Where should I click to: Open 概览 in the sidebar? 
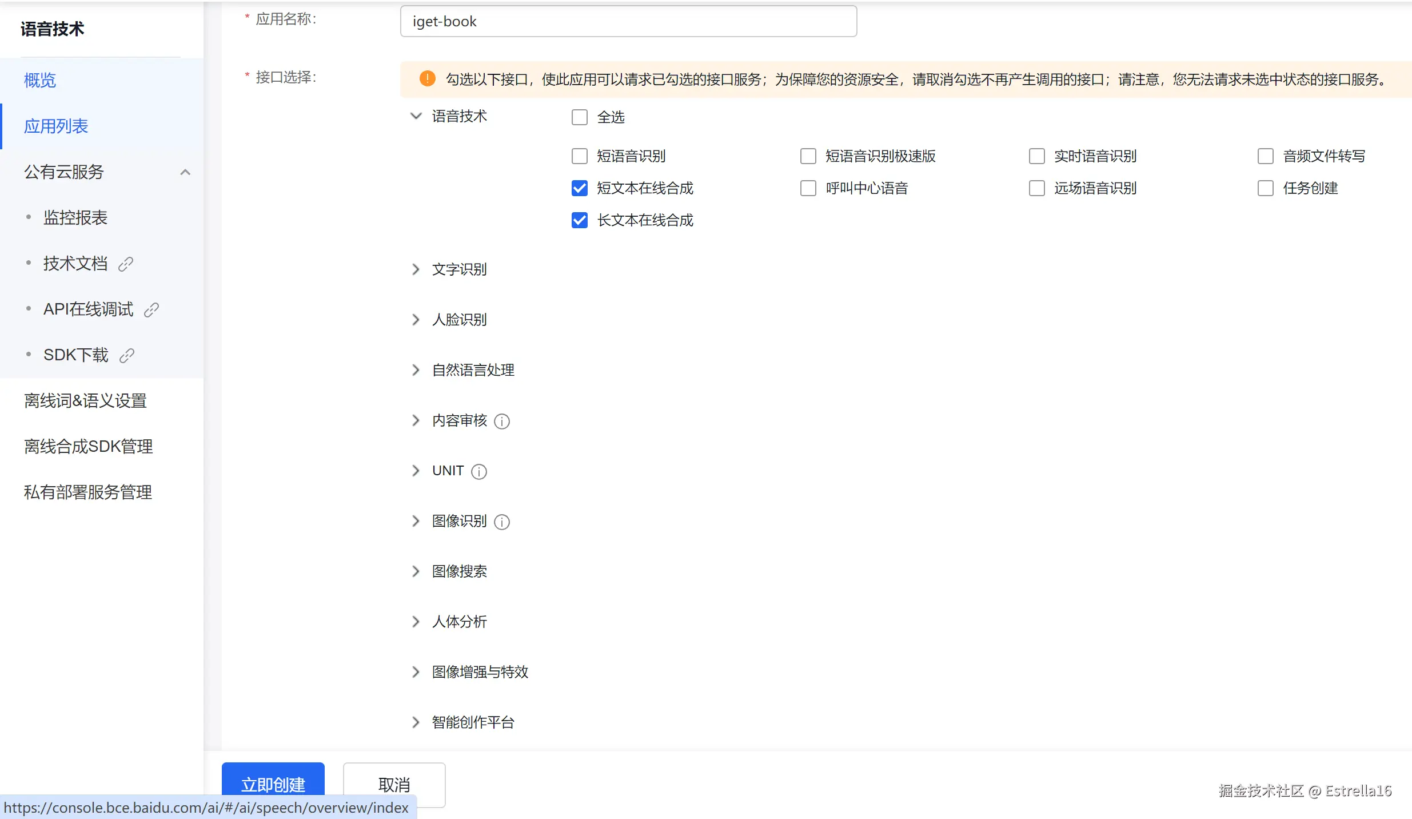(x=40, y=80)
